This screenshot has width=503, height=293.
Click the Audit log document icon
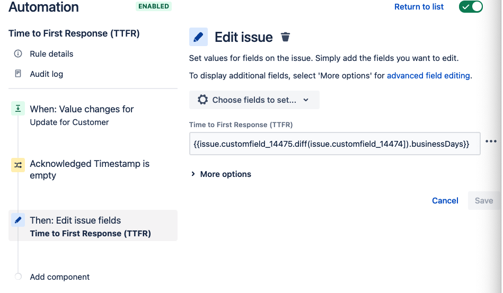[x=18, y=74]
